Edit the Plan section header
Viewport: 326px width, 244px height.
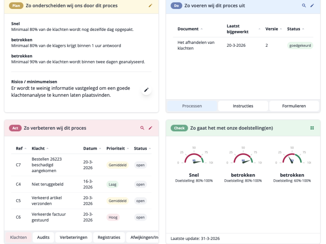(x=150, y=6)
